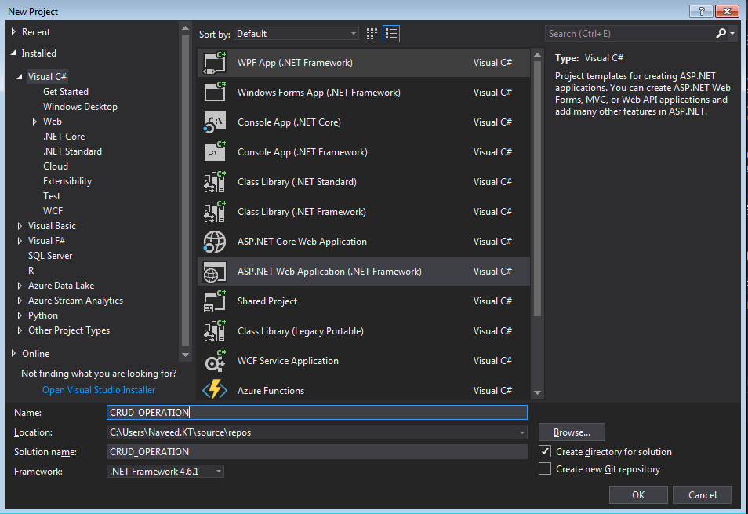The image size is (748, 514).
Task: Click the Class Library (.NET Standard) icon
Action: point(215,182)
